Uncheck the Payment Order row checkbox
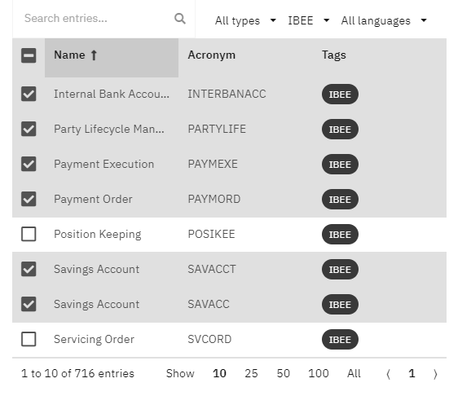The height and width of the screenshot is (396, 449). (29, 199)
